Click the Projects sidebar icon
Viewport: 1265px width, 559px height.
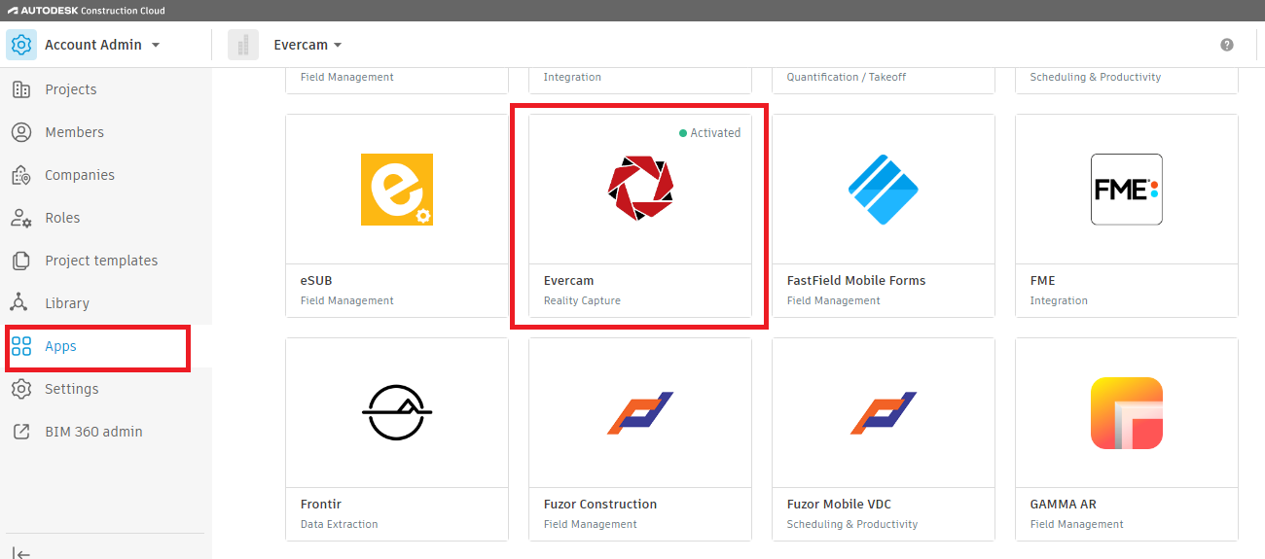pyautogui.click(x=21, y=89)
